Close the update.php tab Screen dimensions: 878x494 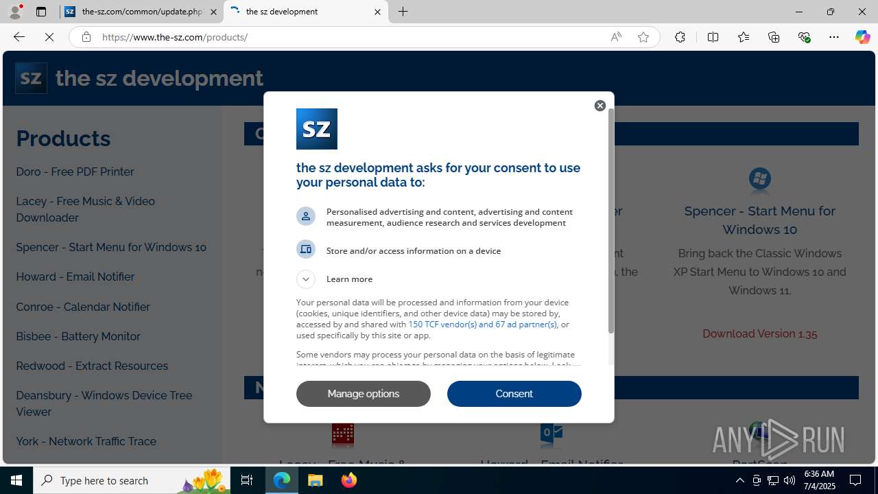(213, 12)
